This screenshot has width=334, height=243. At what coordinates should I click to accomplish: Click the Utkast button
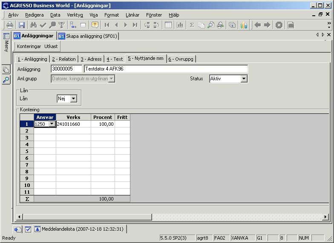tap(51, 46)
